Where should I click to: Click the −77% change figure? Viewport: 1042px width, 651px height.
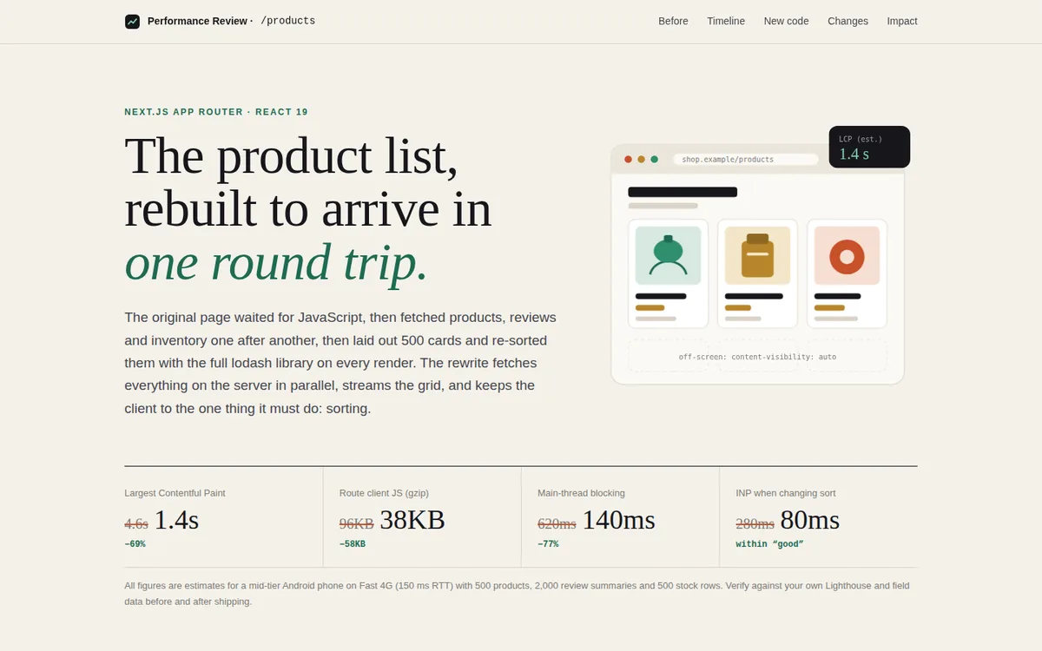[548, 544]
